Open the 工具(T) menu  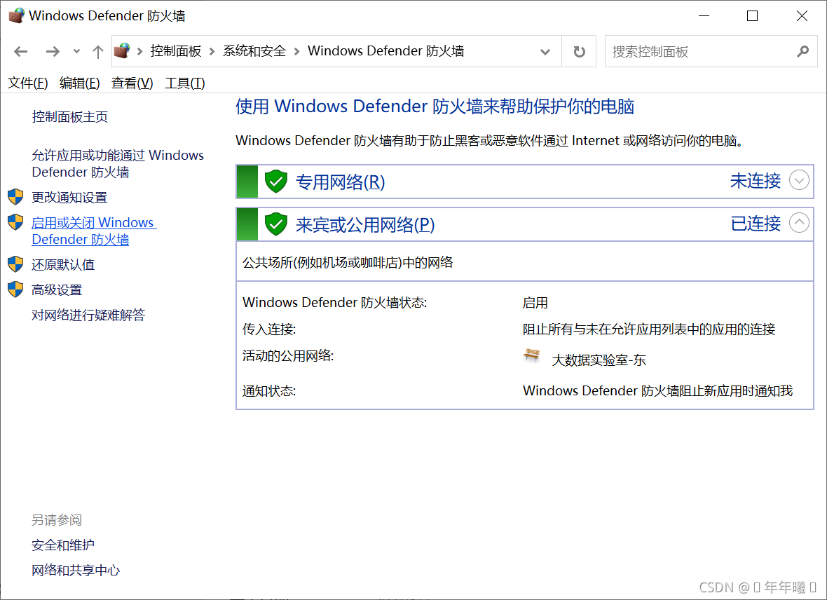[184, 83]
